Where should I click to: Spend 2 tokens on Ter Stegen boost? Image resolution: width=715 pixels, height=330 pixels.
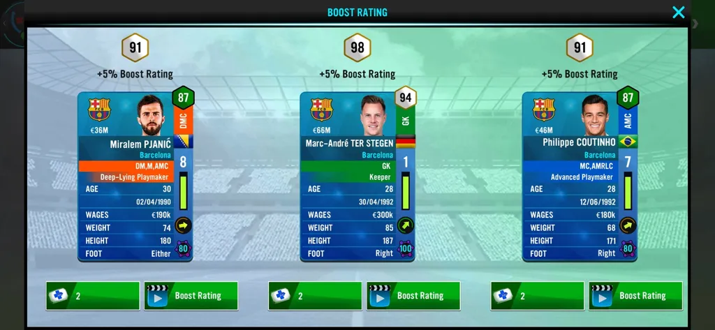click(315, 296)
